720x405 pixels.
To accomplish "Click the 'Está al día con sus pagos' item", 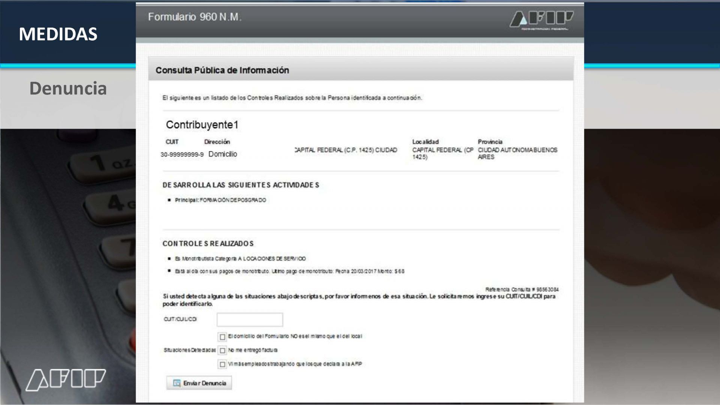I will (289, 271).
